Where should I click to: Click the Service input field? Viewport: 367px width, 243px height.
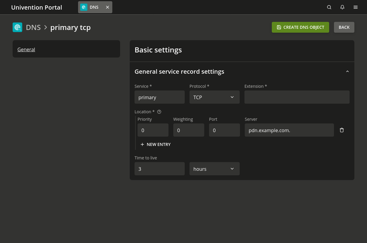point(159,97)
